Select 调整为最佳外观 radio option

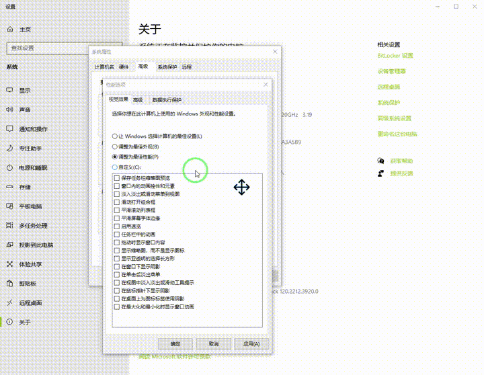(x=115, y=147)
